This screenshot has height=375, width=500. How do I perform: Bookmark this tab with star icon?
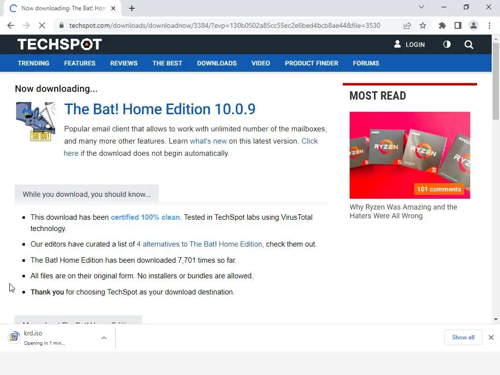[x=423, y=25]
